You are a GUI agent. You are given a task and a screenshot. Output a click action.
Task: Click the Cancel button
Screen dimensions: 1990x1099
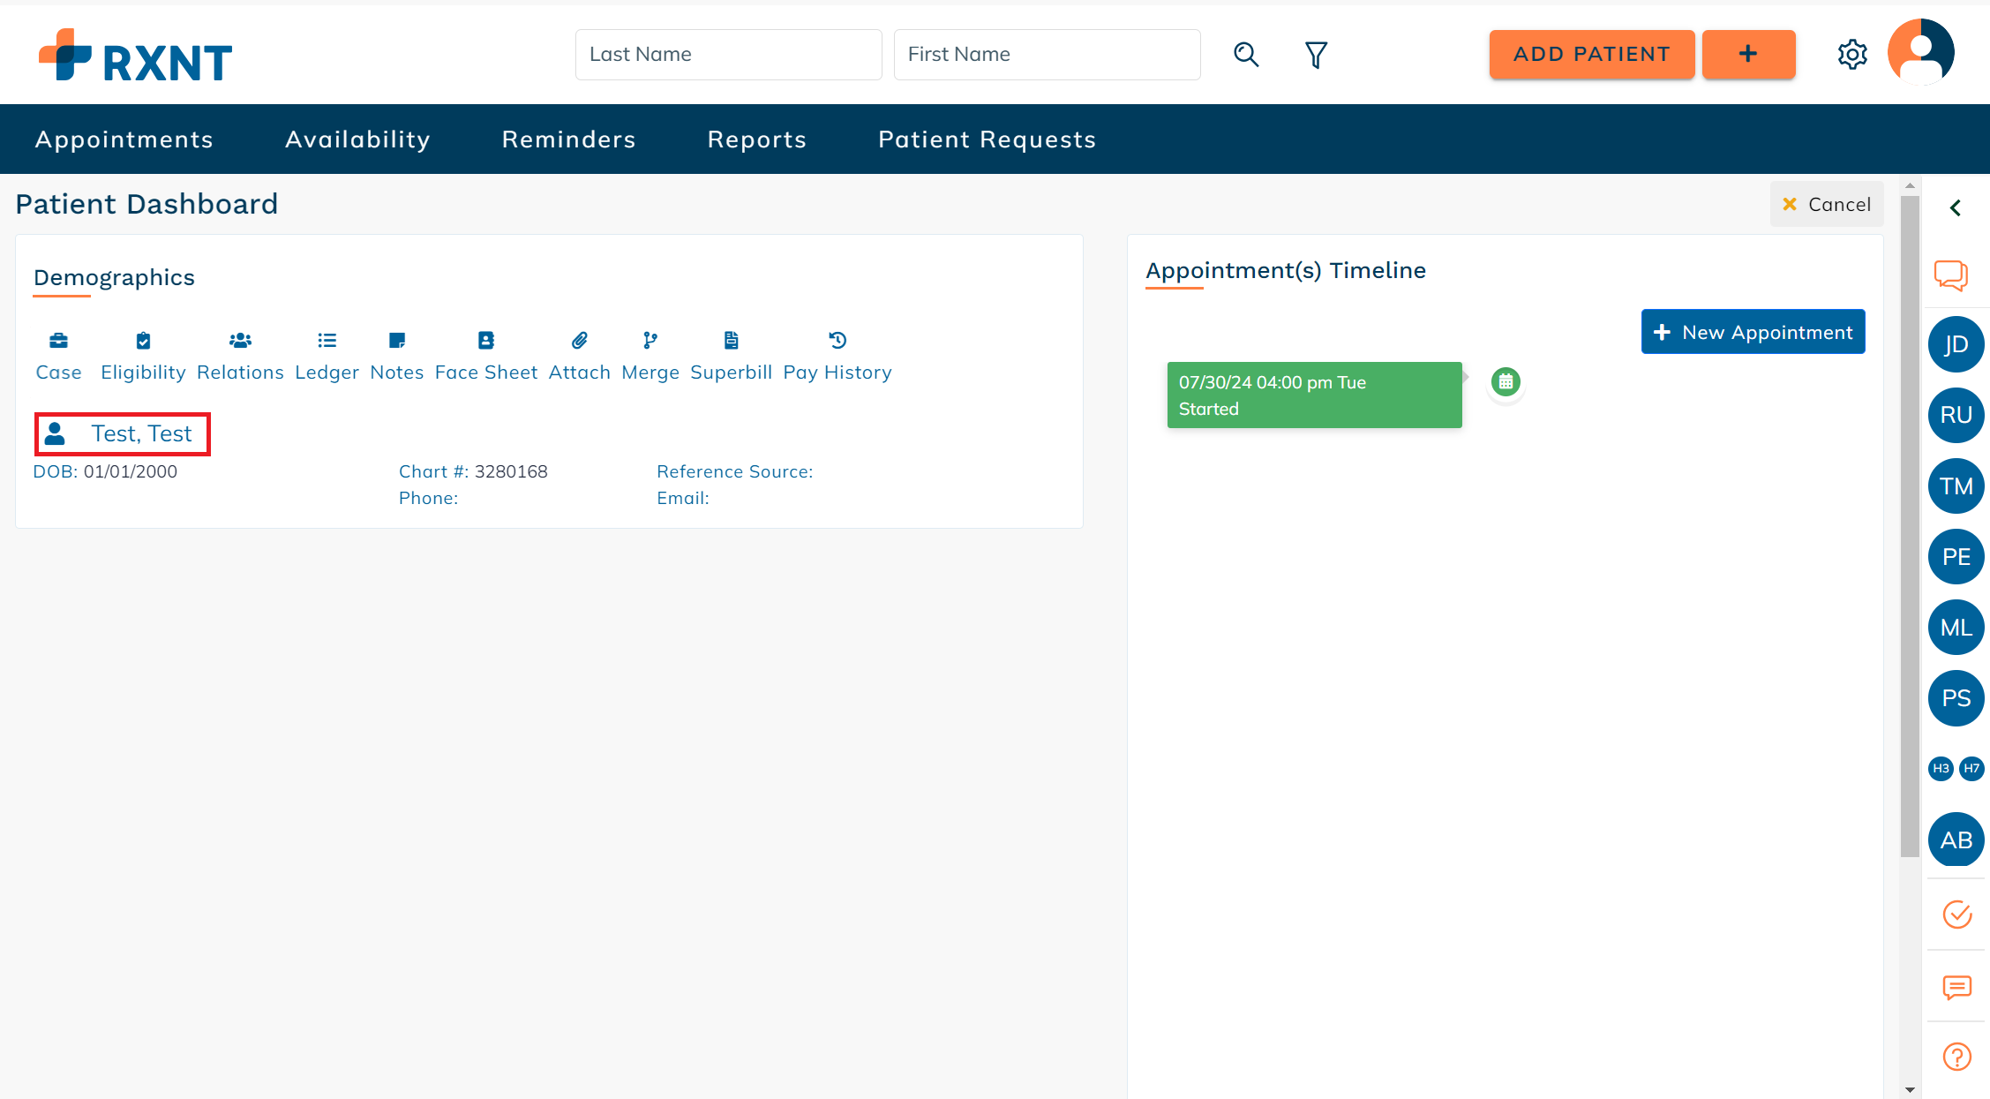coord(1827,205)
